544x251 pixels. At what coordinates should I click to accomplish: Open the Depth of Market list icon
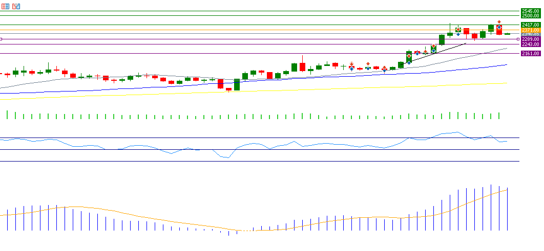pos(5,6)
